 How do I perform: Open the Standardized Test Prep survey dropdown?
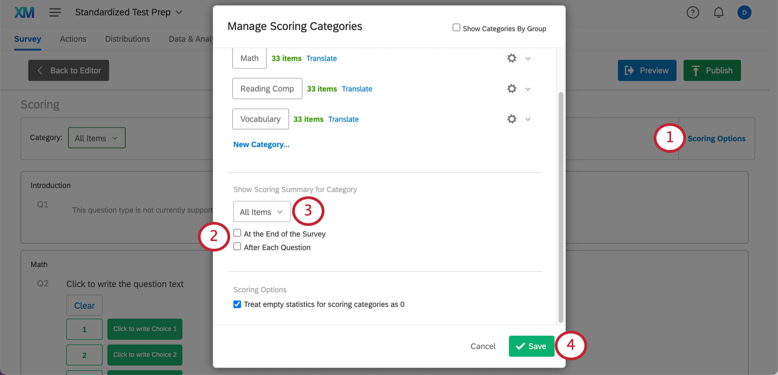(x=129, y=12)
